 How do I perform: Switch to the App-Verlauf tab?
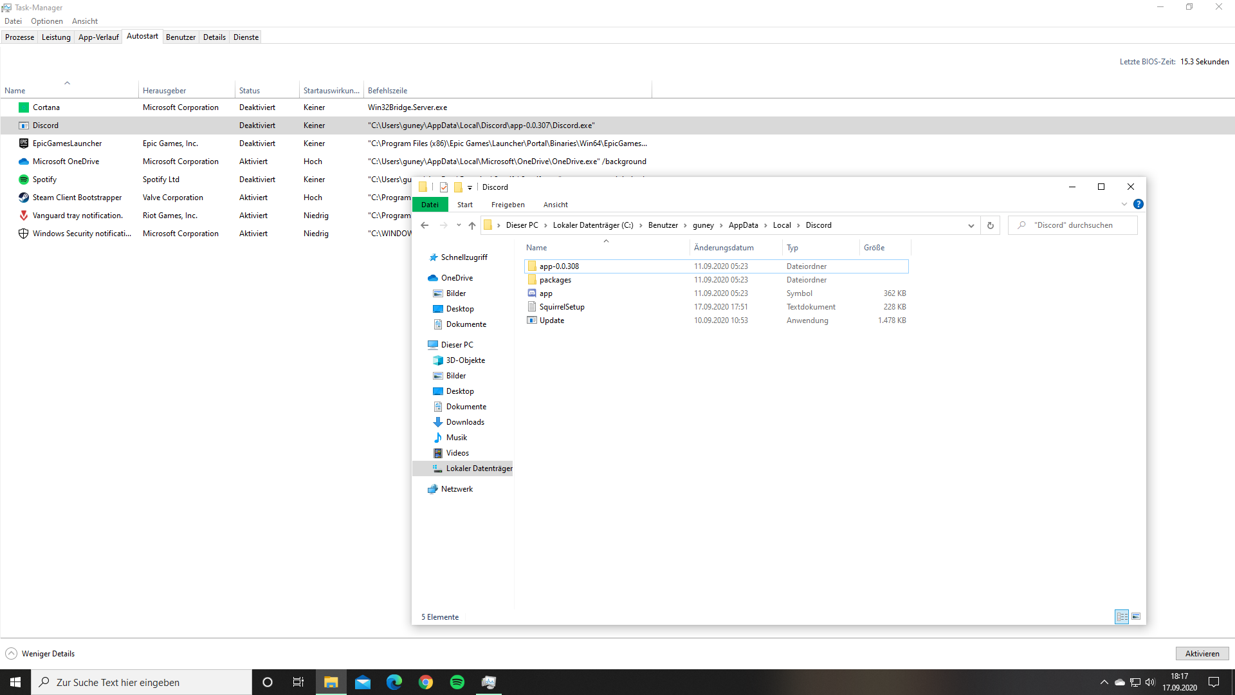coord(98,37)
